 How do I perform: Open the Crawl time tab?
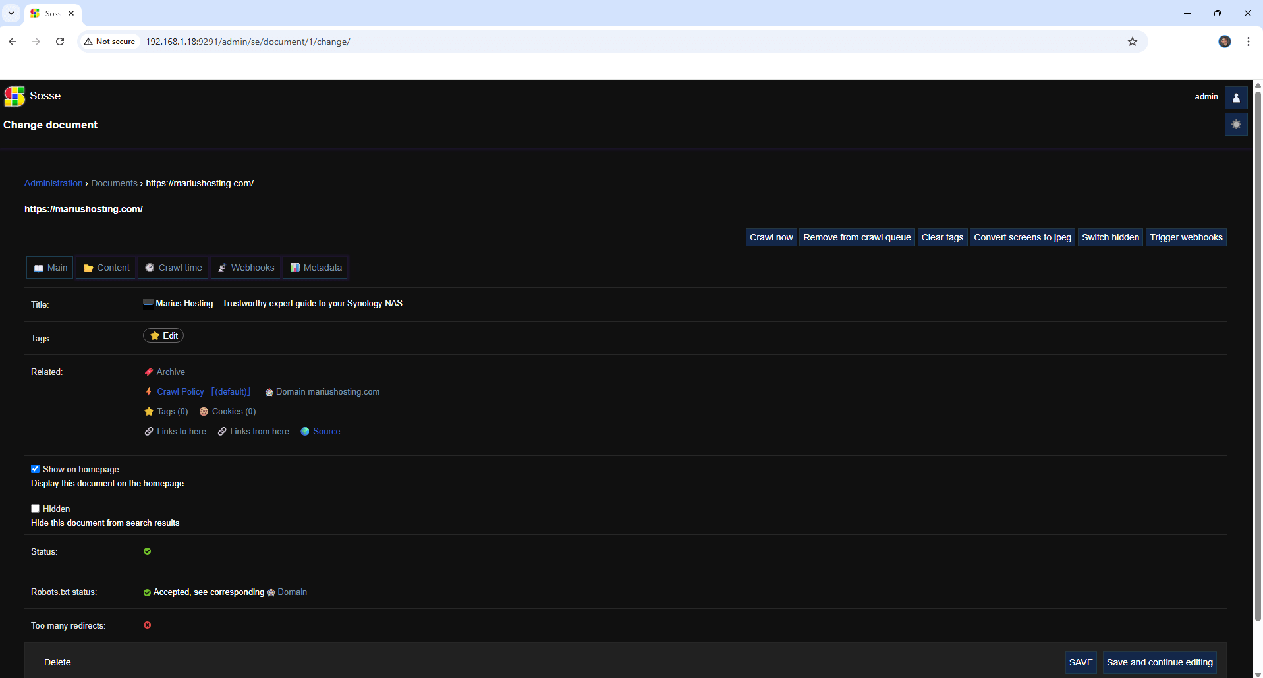click(x=173, y=268)
